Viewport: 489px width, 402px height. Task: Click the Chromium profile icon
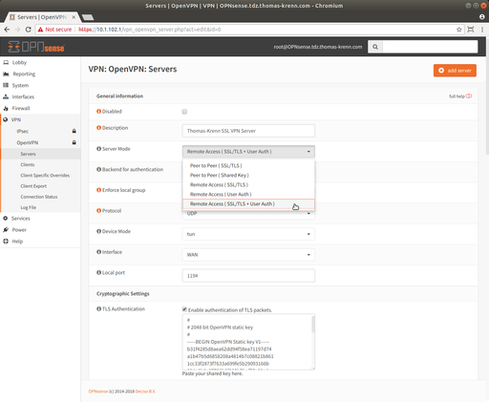(482, 17)
